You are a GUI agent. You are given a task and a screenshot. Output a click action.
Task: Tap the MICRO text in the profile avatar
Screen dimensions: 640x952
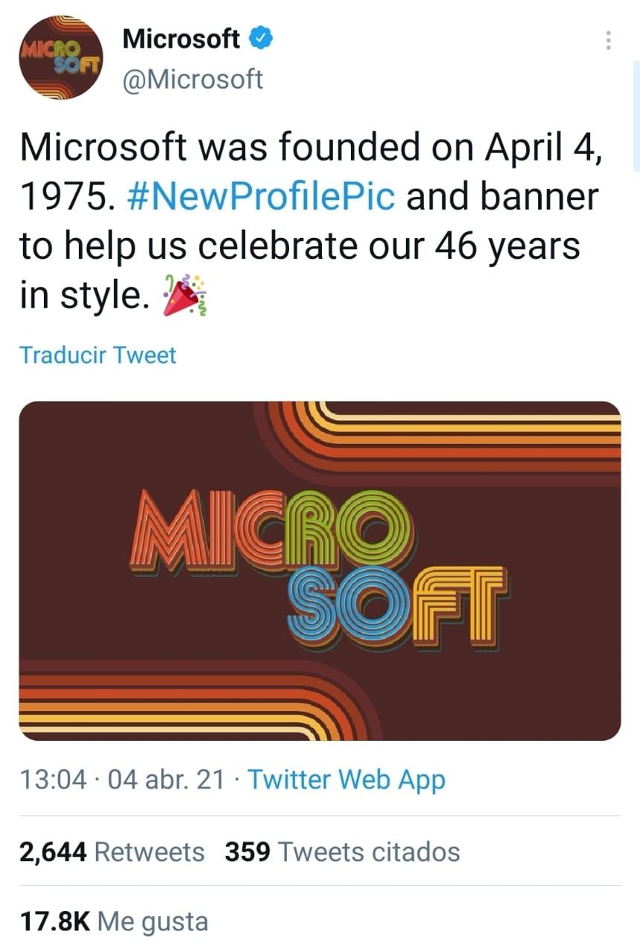click(x=51, y=49)
